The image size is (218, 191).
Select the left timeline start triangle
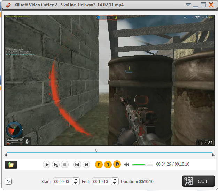(x=5, y=155)
